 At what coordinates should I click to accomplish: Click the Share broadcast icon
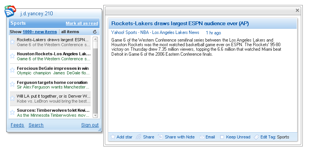pos(138,137)
